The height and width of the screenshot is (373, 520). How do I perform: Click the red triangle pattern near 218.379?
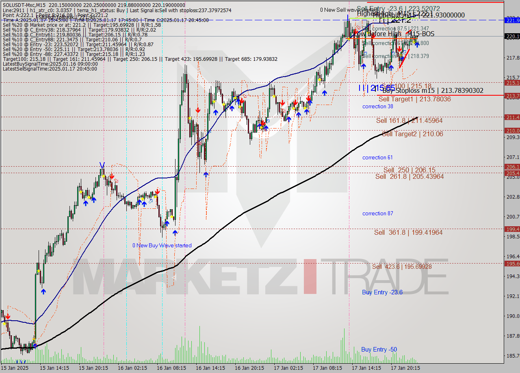(x=404, y=58)
